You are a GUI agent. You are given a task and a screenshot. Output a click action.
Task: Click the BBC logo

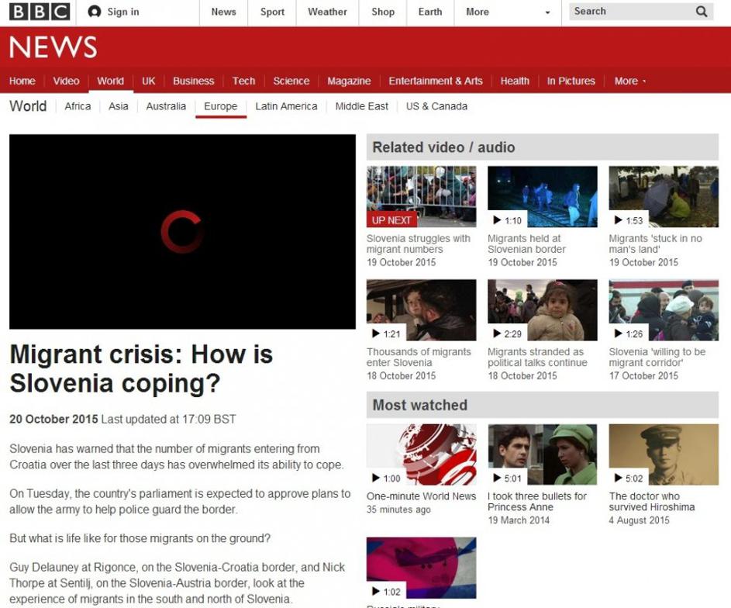point(40,12)
